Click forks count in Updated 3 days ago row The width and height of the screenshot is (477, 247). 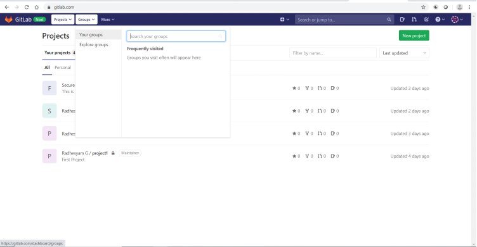pyautogui.click(x=309, y=134)
